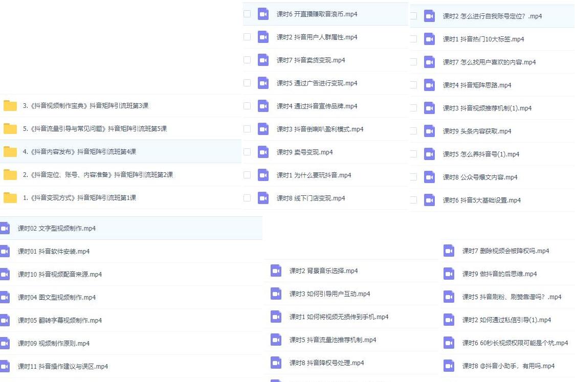Open file 课时11 抖音操作建议与误区.mp4

63,367
